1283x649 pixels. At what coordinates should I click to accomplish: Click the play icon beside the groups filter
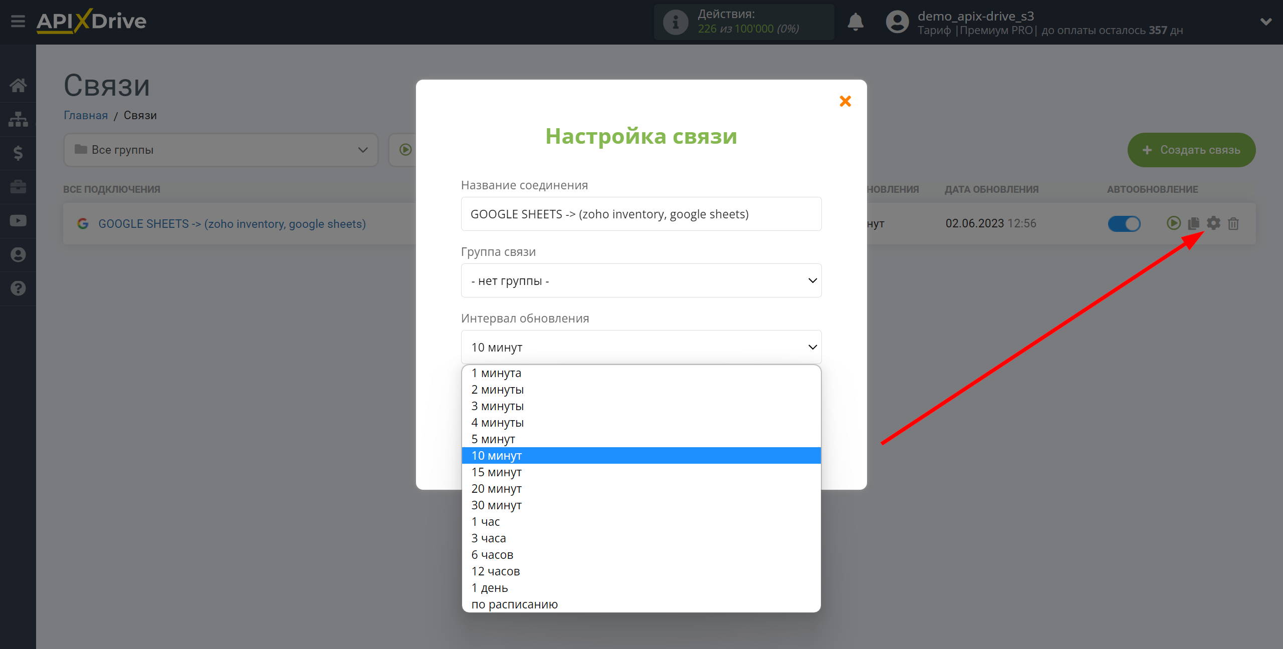pyautogui.click(x=405, y=150)
